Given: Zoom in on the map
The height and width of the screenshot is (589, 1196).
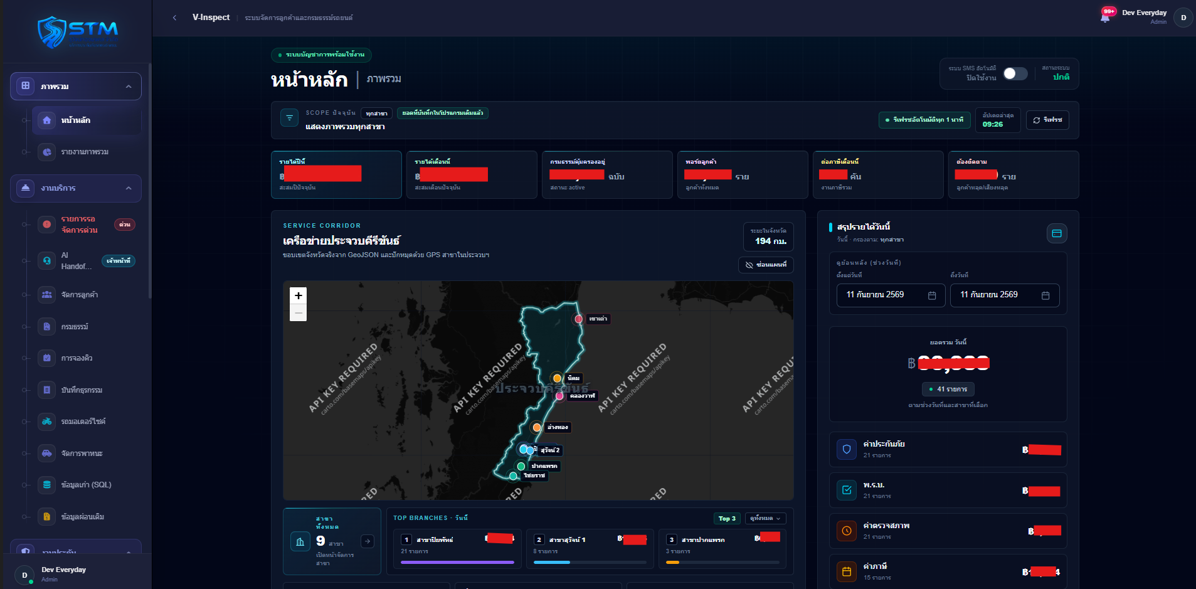Looking at the screenshot, I should click(299, 295).
